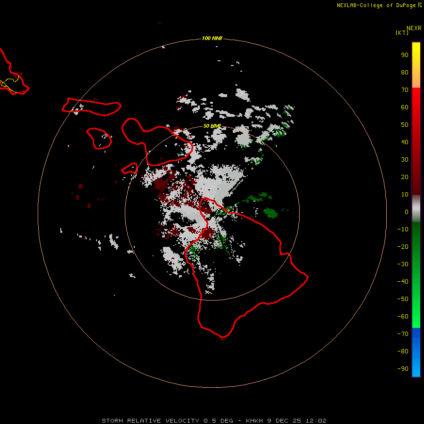Click the gray zero-velocity segment of color bar
This screenshot has height=424, width=424.
pyautogui.click(x=416, y=209)
